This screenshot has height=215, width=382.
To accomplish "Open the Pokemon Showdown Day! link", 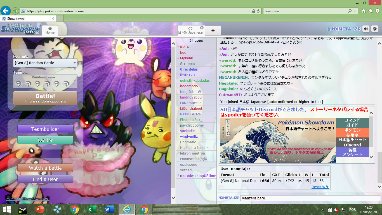I will 27,199.
